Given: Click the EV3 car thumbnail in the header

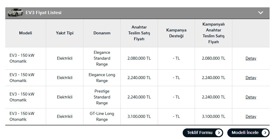Looking at the screenshot, I should [x=15, y=13].
